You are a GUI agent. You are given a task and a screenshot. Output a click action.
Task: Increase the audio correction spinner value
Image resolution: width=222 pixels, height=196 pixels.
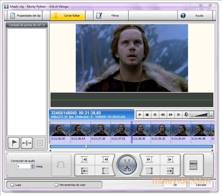click(x=33, y=165)
